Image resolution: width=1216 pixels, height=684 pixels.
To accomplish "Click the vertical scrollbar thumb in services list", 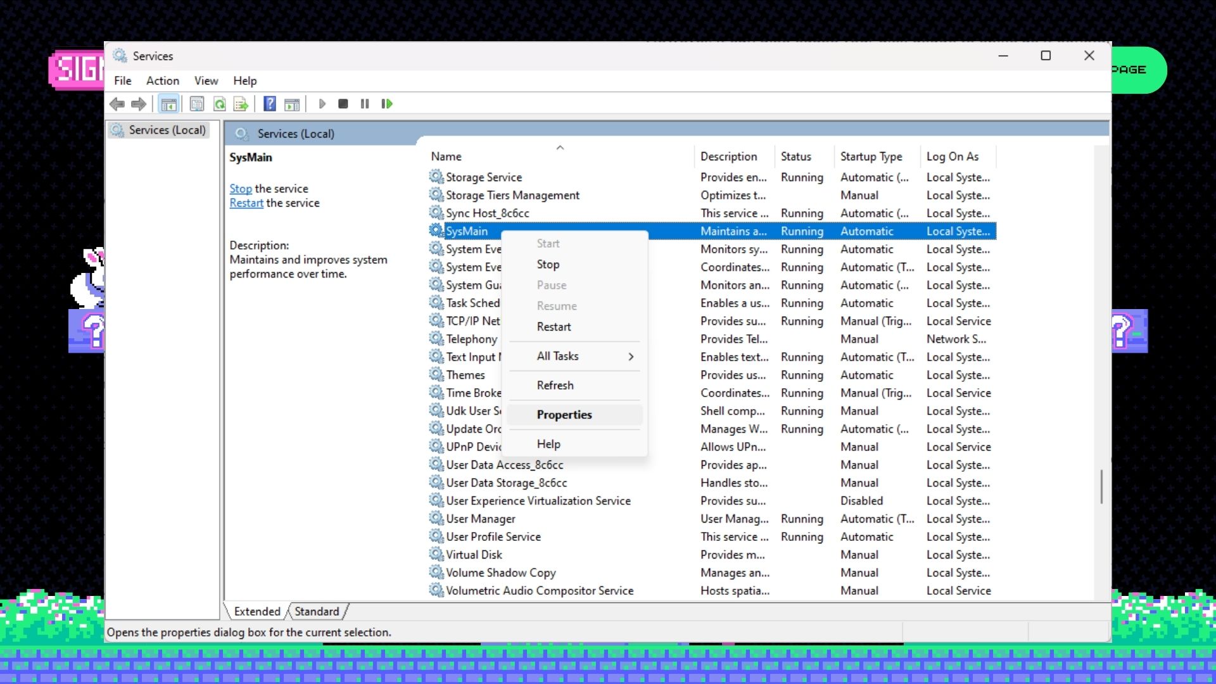I will 1102,486.
